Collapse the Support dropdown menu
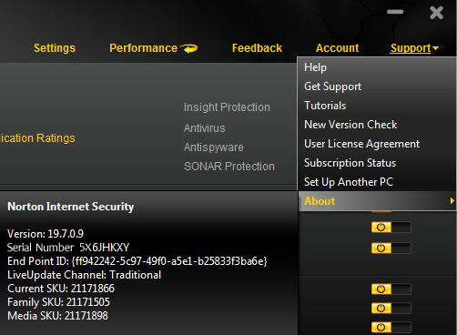Image resolution: width=457 pixels, height=335 pixels. (414, 48)
